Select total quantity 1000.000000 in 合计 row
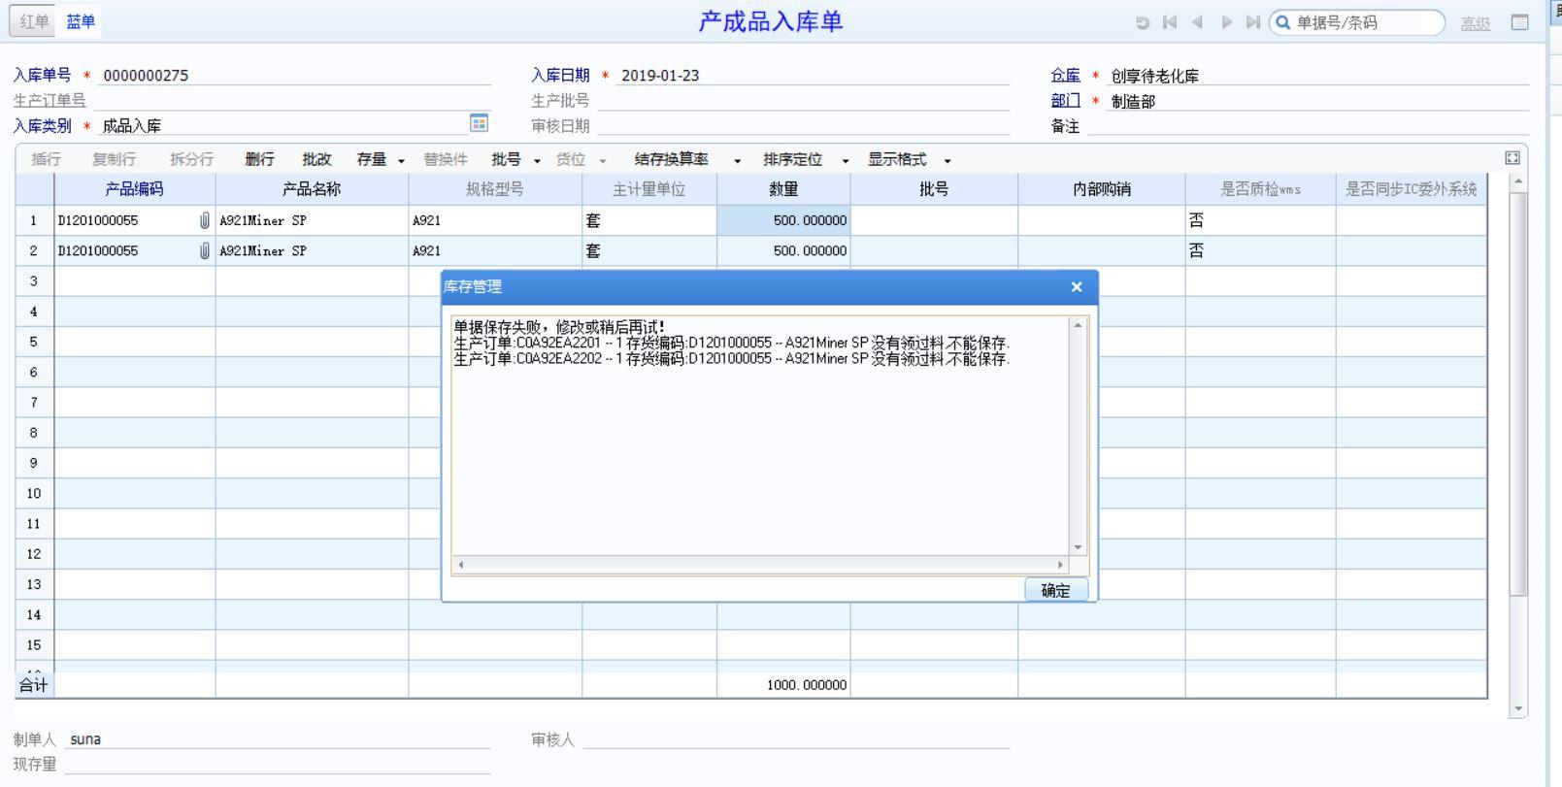Image resolution: width=1562 pixels, height=787 pixels. tap(783, 685)
